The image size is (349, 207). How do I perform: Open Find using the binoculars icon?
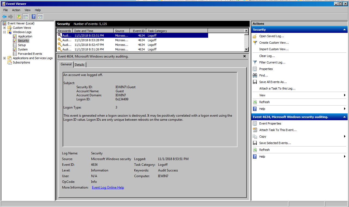tap(255, 75)
